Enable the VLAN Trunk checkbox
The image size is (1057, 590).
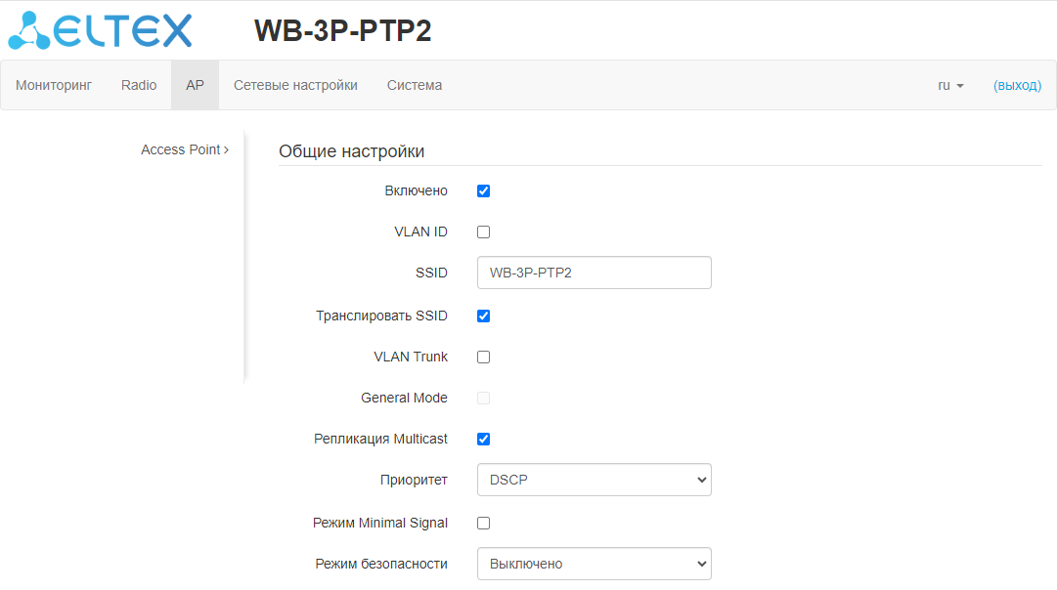click(x=483, y=358)
